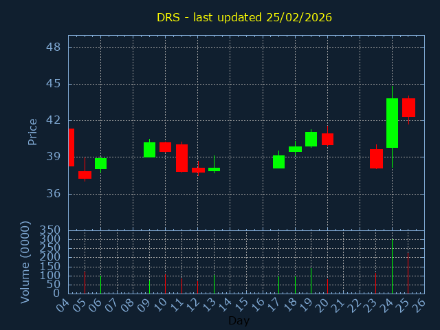Click the 45 price tick label
Viewport: 440px width, 330px height.
[53, 84]
